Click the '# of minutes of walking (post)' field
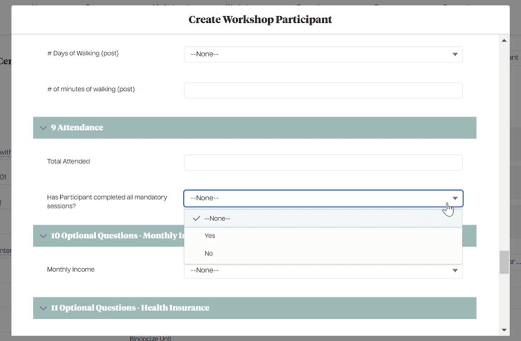 point(324,90)
